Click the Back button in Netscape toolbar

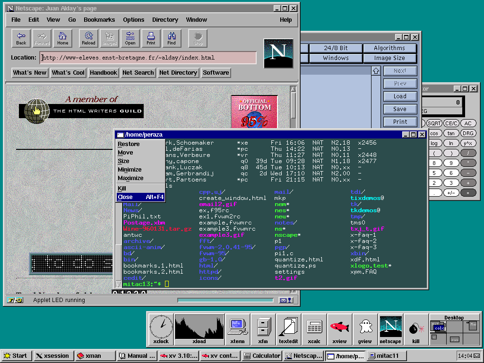pos(21,38)
